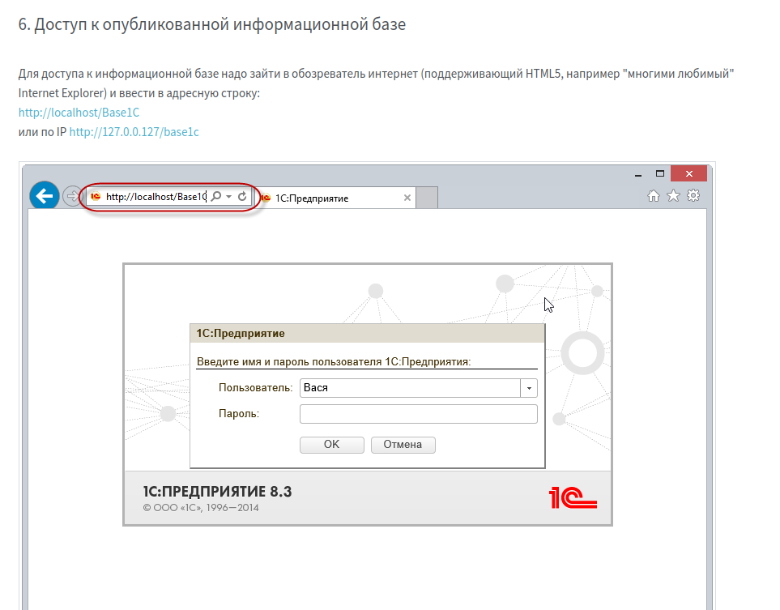Focus the Пароль password field
Screen dimensions: 780x610
[419, 414]
